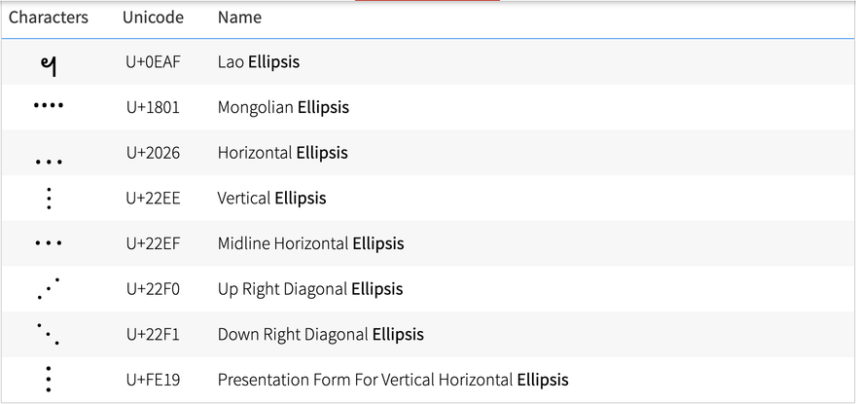Image resolution: width=856 pixels, height=404 pixels.
Task: Select the Mongolian Ellipsis four-dot glyph
Action: coord(49,105)
